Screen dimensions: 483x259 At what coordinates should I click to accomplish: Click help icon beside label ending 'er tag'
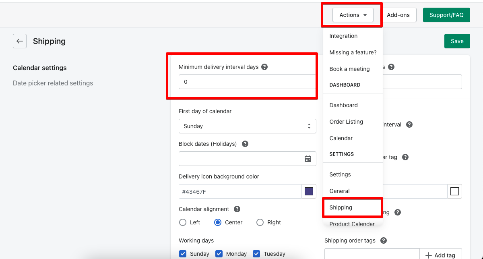pyautogui.click(x=405, y=157)
